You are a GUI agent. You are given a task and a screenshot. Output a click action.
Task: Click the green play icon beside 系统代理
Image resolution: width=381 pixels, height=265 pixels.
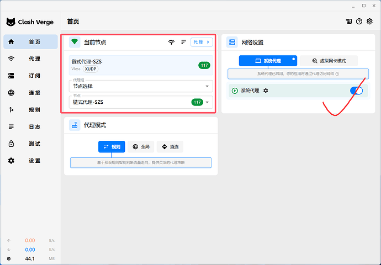[235, 91]
